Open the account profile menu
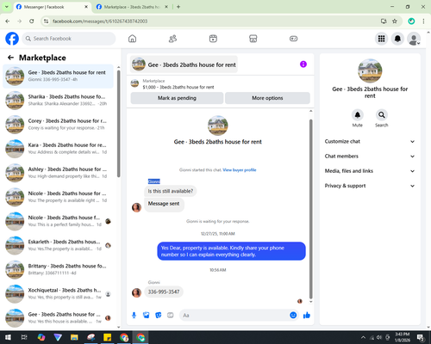The image size is (431, 344). click(414, 39)
